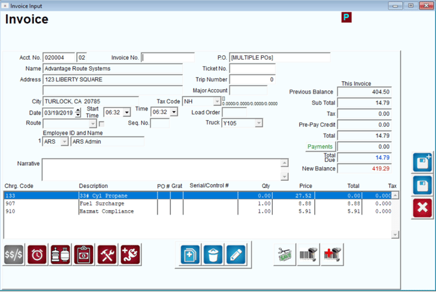Click the green Payments button

[x=320, y=146]
